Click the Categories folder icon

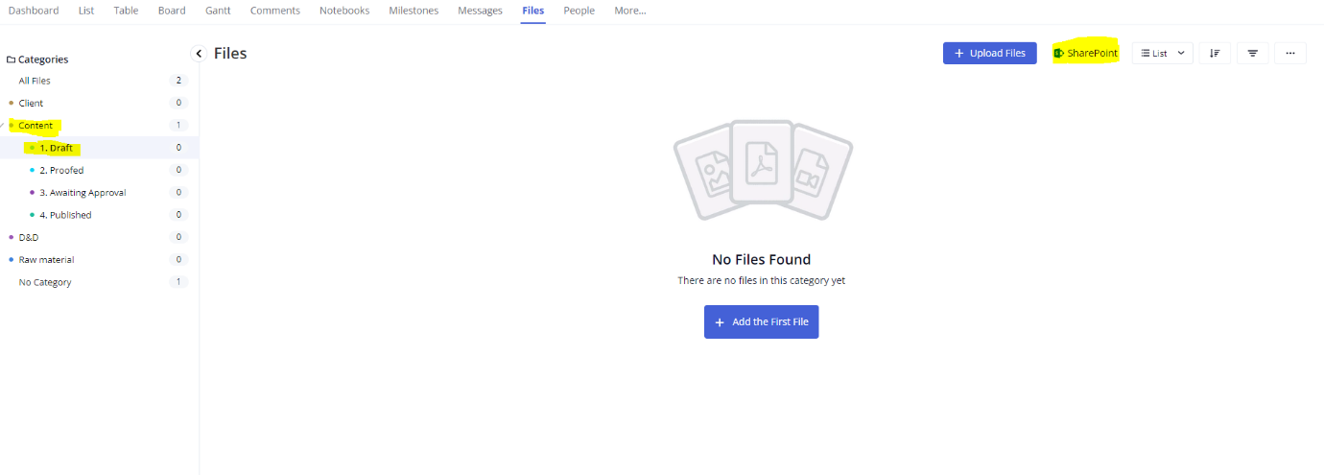click(11, 59)
